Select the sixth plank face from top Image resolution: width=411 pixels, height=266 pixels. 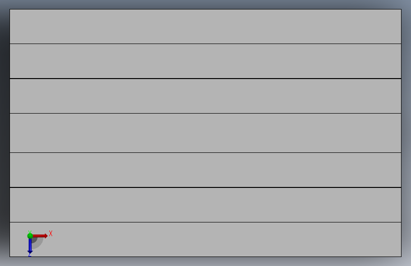pos(205,205)
